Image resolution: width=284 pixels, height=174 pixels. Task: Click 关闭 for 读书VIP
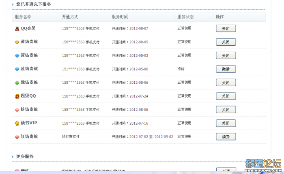(226, 123)
